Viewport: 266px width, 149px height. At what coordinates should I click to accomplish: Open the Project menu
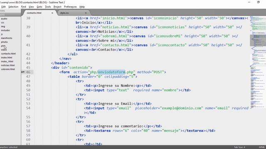coord(57,7)
